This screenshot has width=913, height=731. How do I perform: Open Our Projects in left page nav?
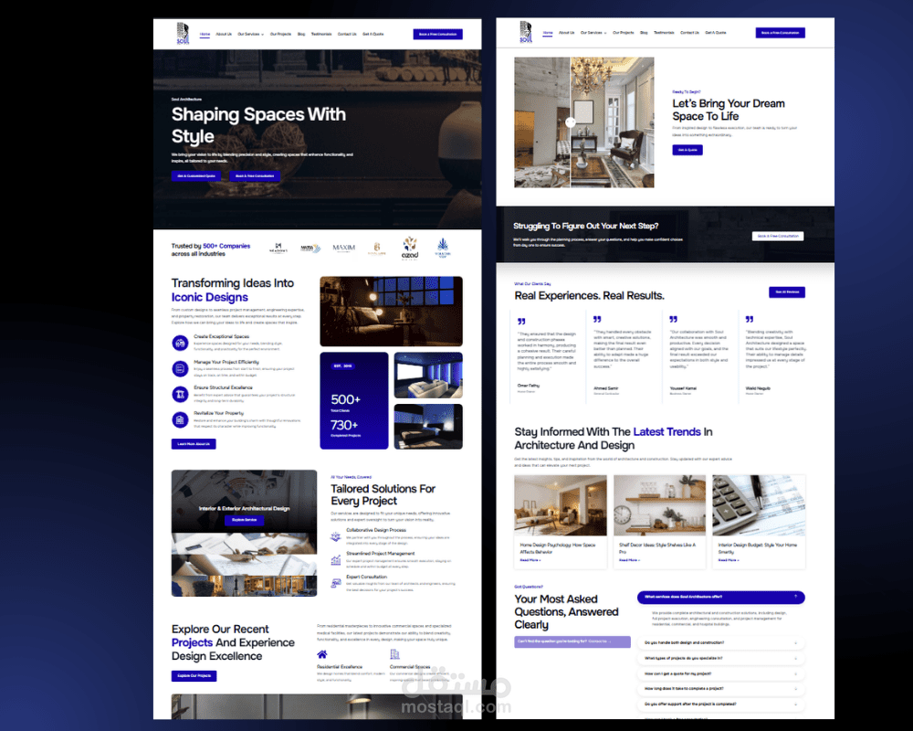pos(280,35)
